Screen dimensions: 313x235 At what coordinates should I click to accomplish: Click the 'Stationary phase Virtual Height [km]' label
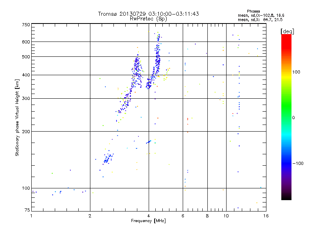point(17,117)
